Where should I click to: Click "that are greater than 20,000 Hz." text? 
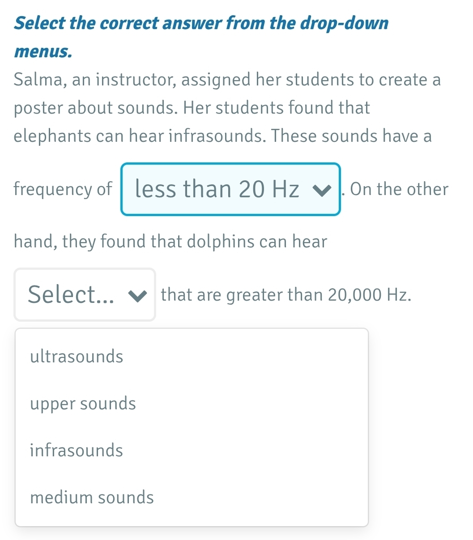tap(286, 295)
